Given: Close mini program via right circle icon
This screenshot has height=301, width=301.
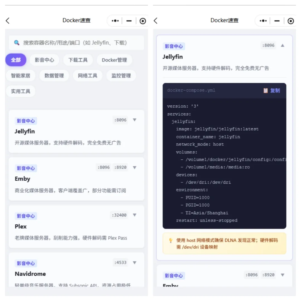Looking at the screenshot, I should tap(291, 21).
